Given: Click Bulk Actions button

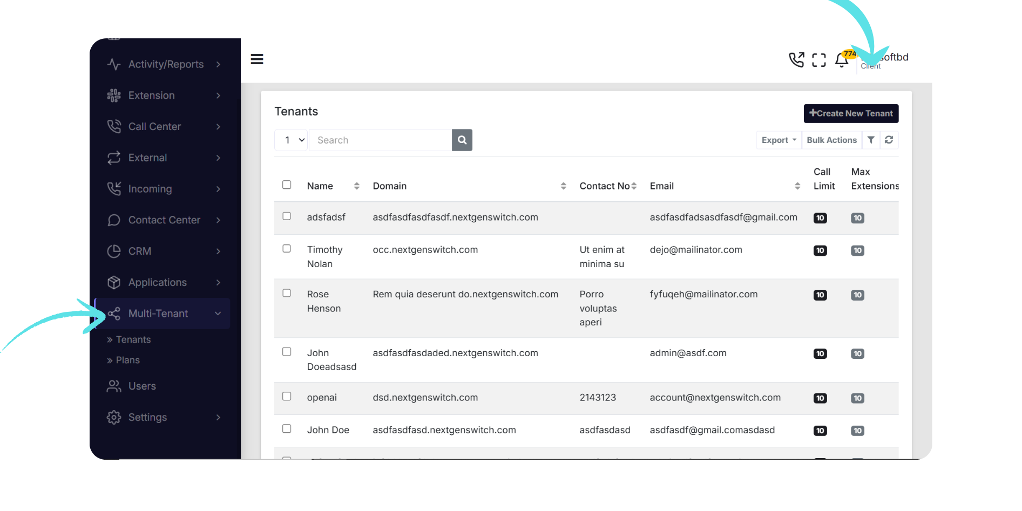Looking at the screenshot, I should [x=831, y=140].
